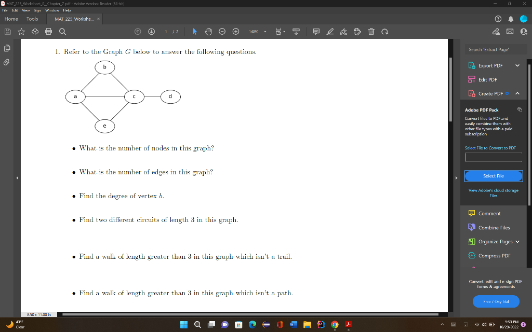Show the page thumbnails panel
Image resolution: width=532 pixels, height=332 pixels.
pyautogui.click(x=7, y=48)
